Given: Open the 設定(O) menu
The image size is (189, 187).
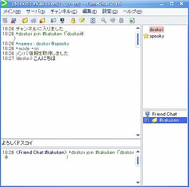Looking at the screenshot, I should click(110, 11).
